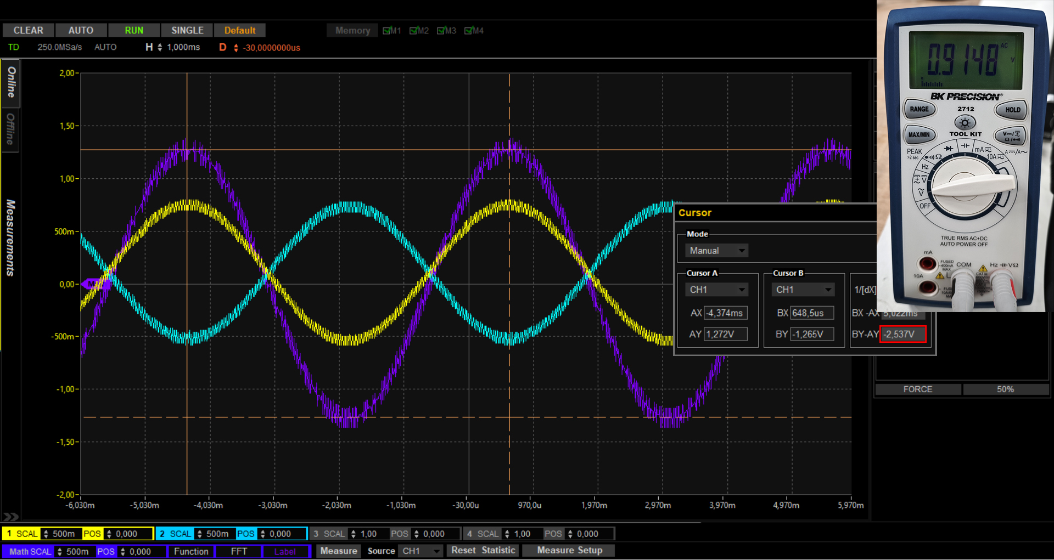
Task: Click the AX cursor value field
Action: click(726, 313)
